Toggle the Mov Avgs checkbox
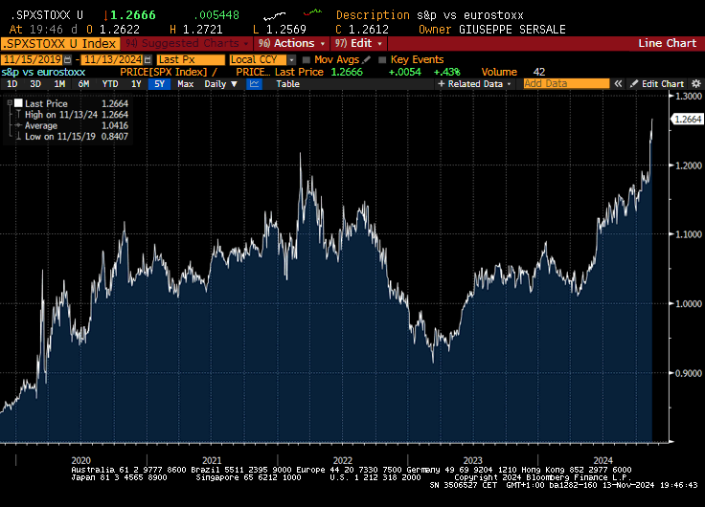Image resolution: width=705 pixels, height=507 pixels. (307, 59)
